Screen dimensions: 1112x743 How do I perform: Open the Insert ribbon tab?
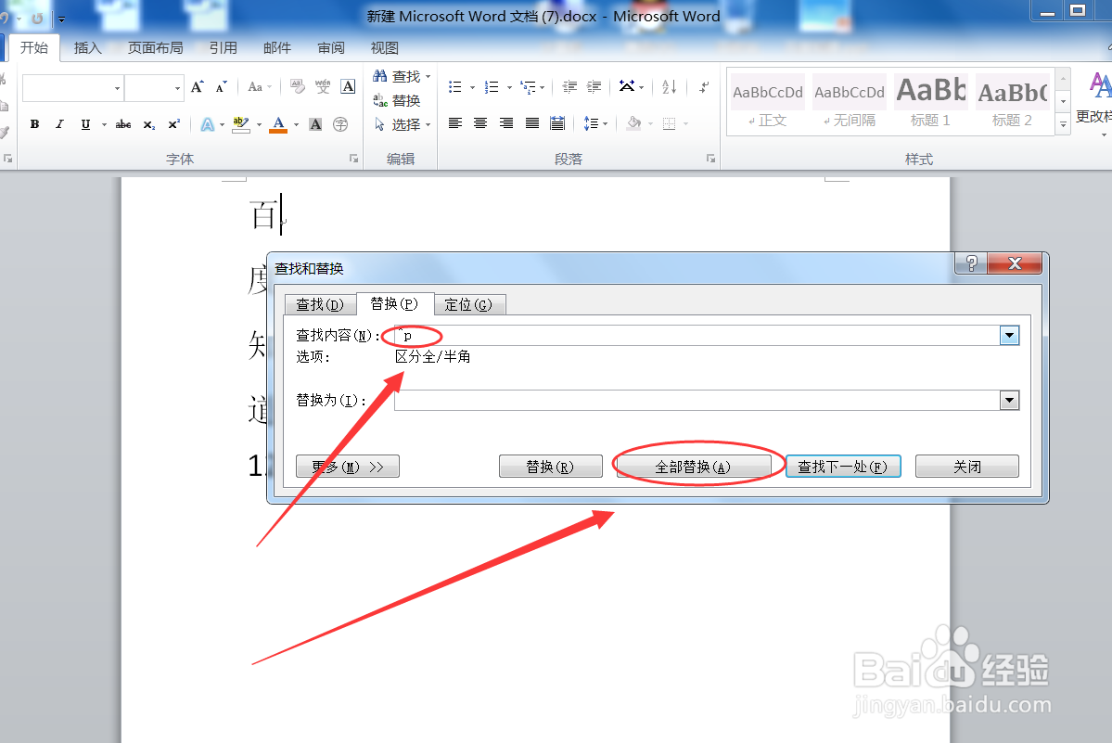[88, 47]
